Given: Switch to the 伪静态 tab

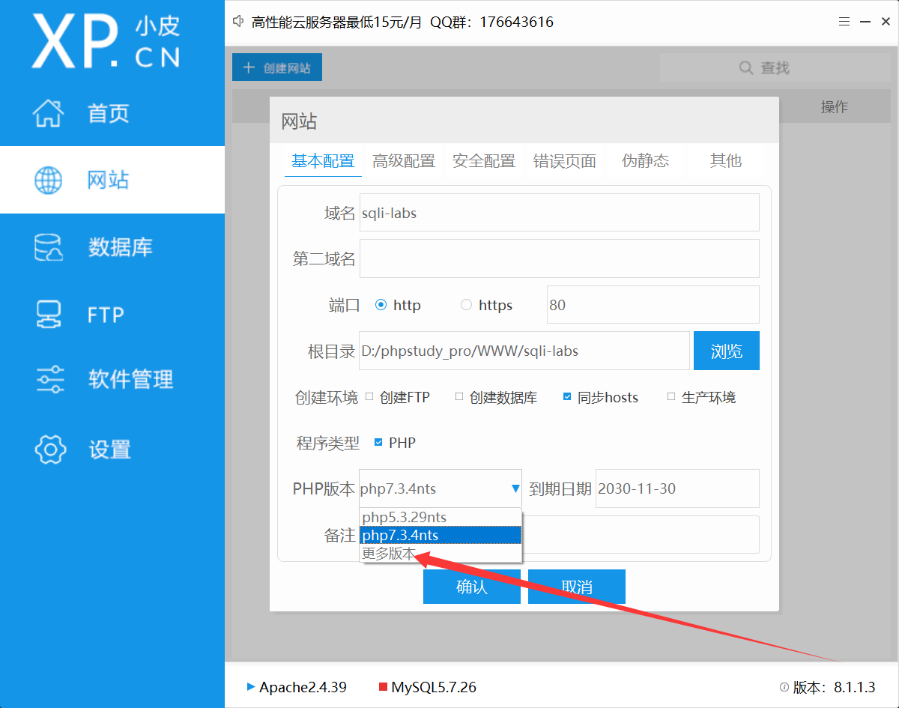Looking at the screenshot, I should 645,161.
